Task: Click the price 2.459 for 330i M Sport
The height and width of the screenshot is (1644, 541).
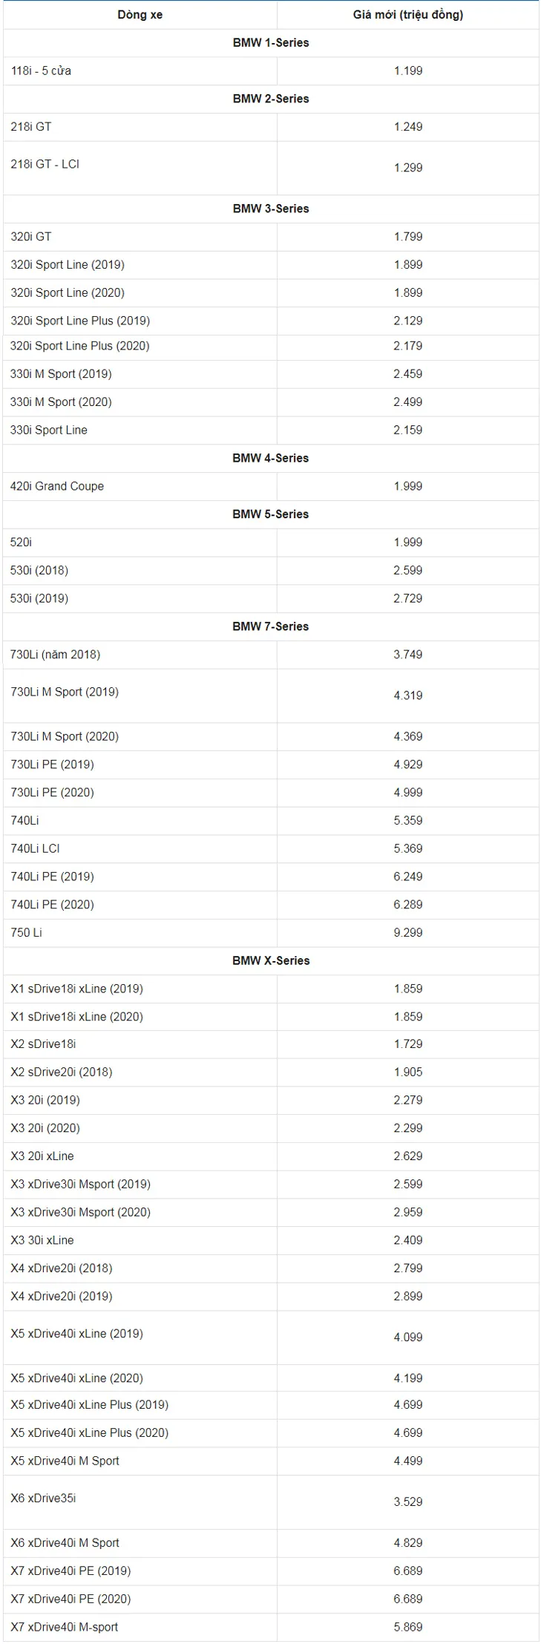Action: tap(407, 374)
